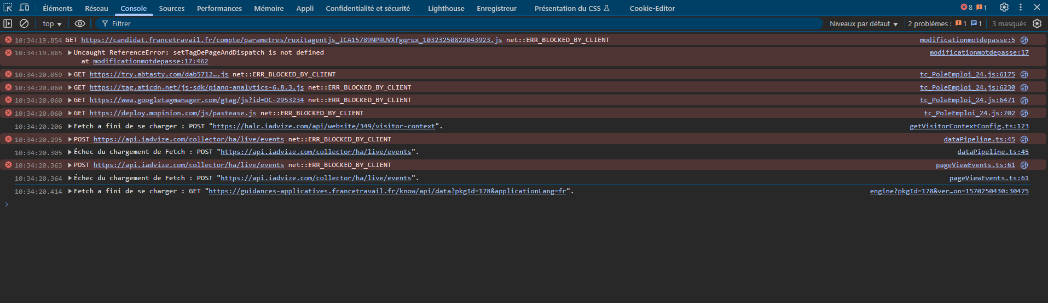
Task: Clear the console with the ban icon
Action: (24, 23)
